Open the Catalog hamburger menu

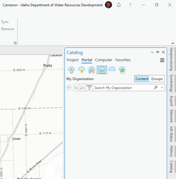pos(162,60)
